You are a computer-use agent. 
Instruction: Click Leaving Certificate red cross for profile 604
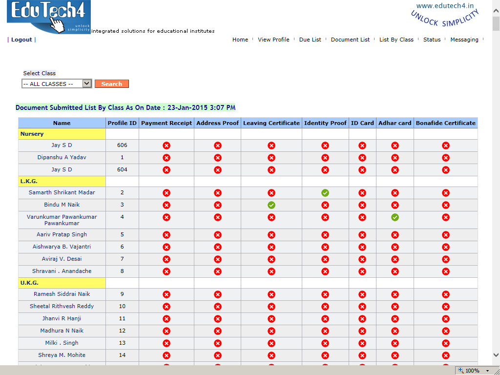pos(271,170)
